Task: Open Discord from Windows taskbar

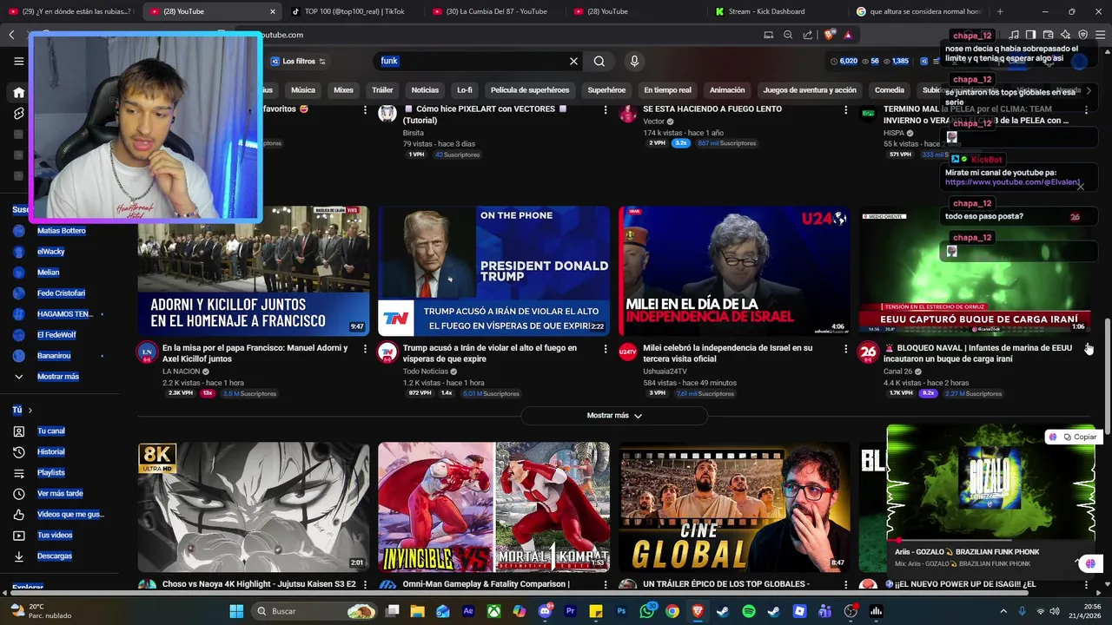Action: [545, 611]
